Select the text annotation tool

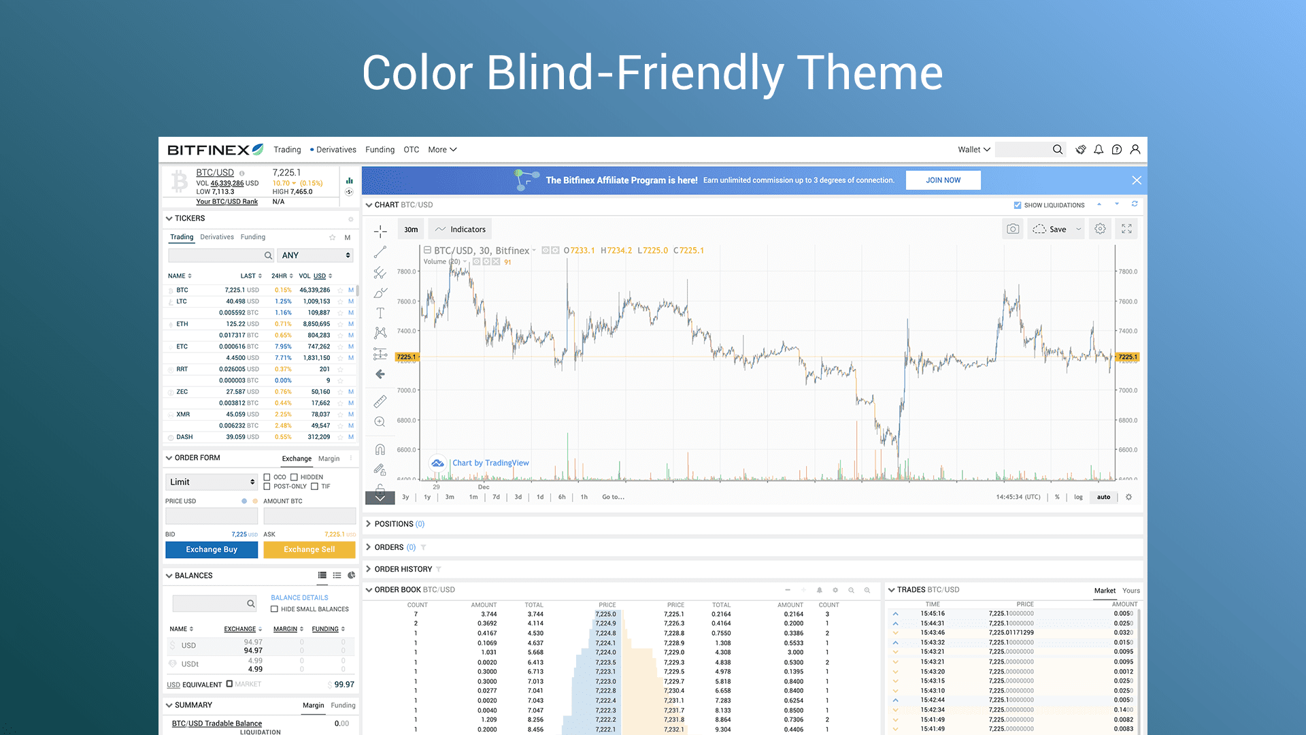[x=380, y=313]
